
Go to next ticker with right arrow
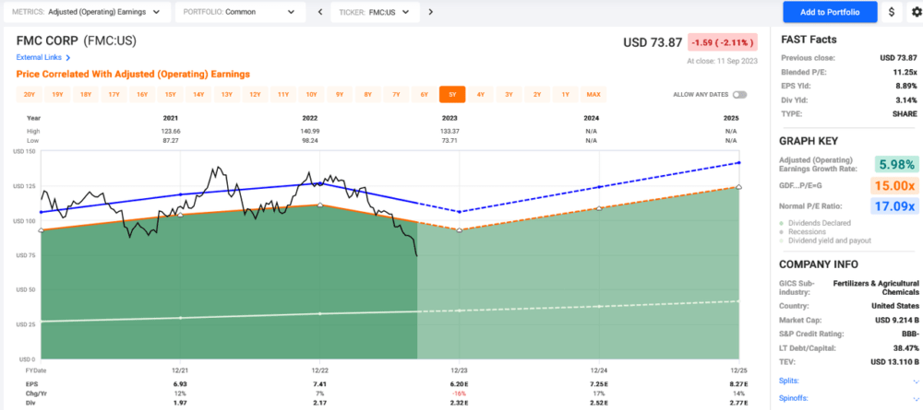tap(430, 12)
